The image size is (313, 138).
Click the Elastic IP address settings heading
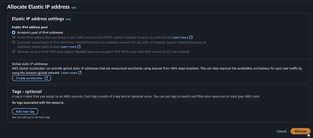click(x=38, y=19)
